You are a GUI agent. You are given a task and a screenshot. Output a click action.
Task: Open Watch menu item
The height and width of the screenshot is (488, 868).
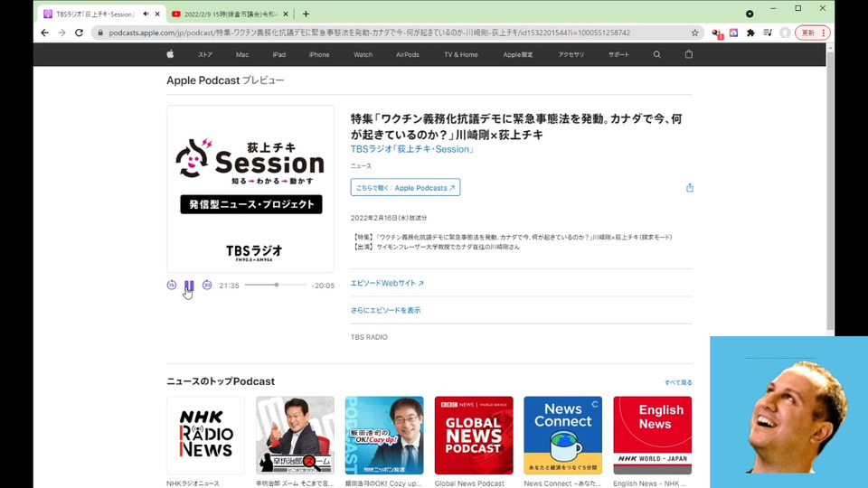(x=363, y=55)
